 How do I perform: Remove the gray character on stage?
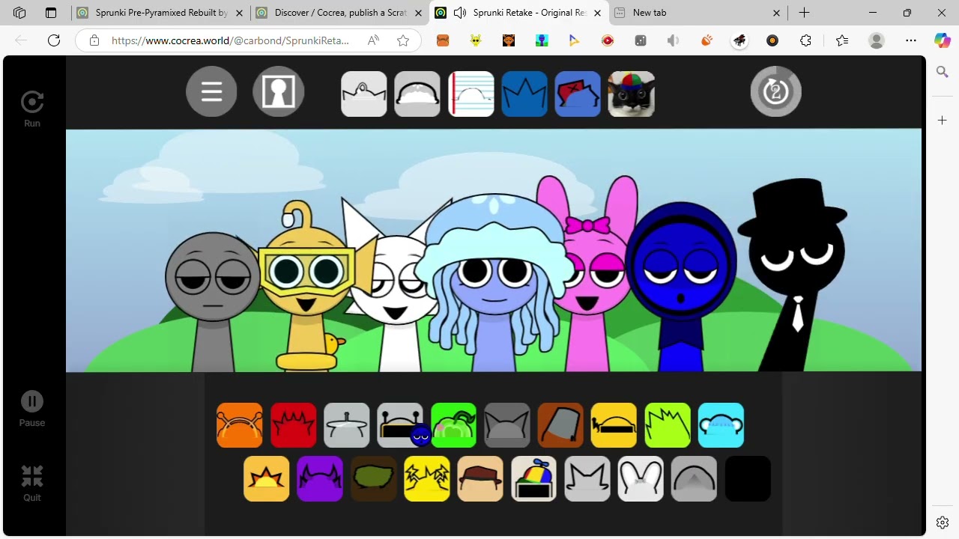[213, 299]
